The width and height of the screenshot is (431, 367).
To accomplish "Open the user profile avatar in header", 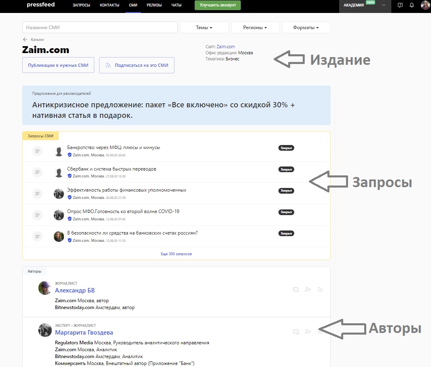I will coord(425,5).
